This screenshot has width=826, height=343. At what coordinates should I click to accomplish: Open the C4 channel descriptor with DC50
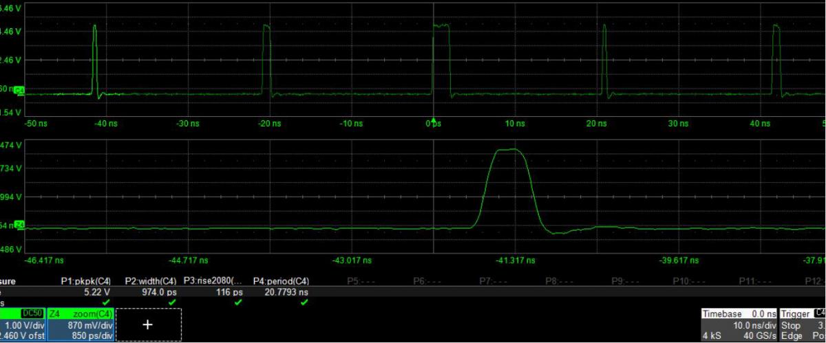[22, 324]
